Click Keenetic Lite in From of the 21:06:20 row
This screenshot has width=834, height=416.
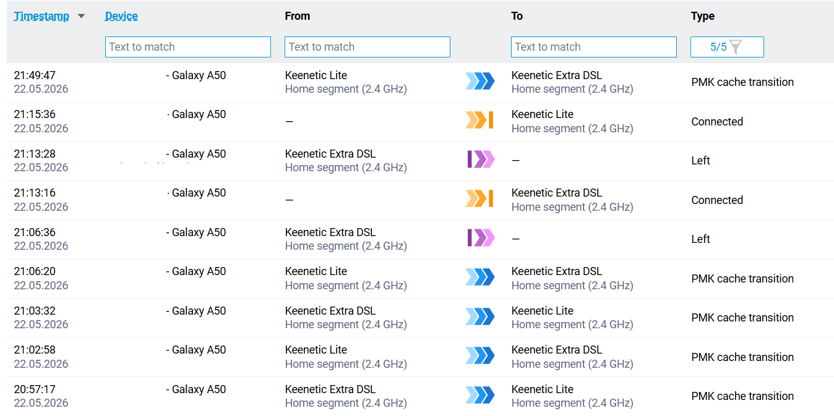(x=316, y=271)
